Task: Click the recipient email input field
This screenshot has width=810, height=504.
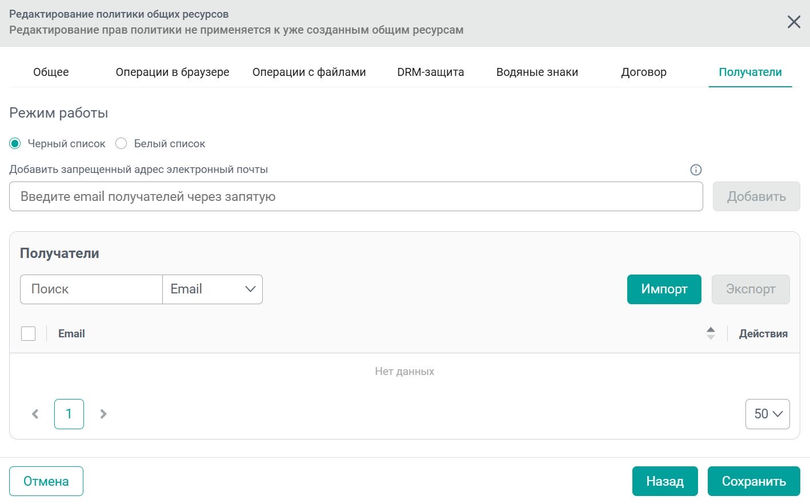Action: 356,196
